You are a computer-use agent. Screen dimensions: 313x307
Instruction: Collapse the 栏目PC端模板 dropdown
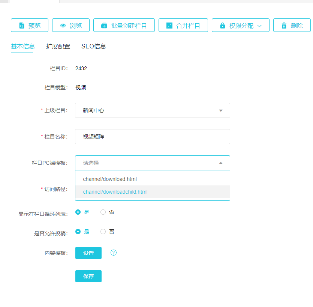click(x=220, y=163)
